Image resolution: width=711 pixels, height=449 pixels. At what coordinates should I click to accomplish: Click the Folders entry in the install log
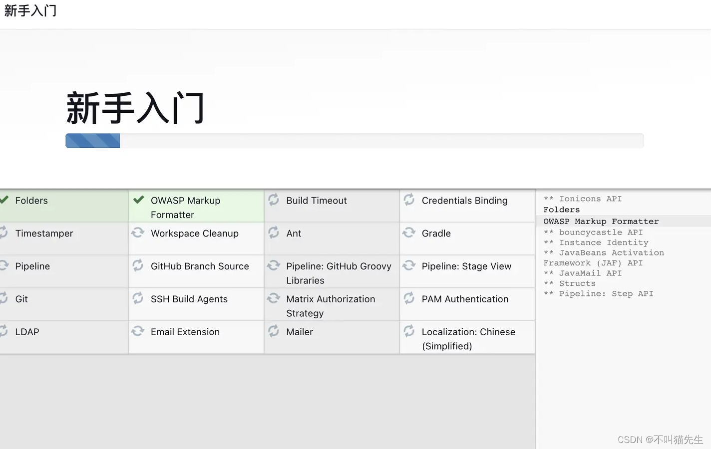coord(561,210)
